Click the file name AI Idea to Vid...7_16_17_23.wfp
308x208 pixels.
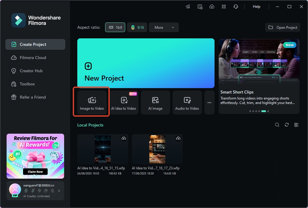point(155,168)
